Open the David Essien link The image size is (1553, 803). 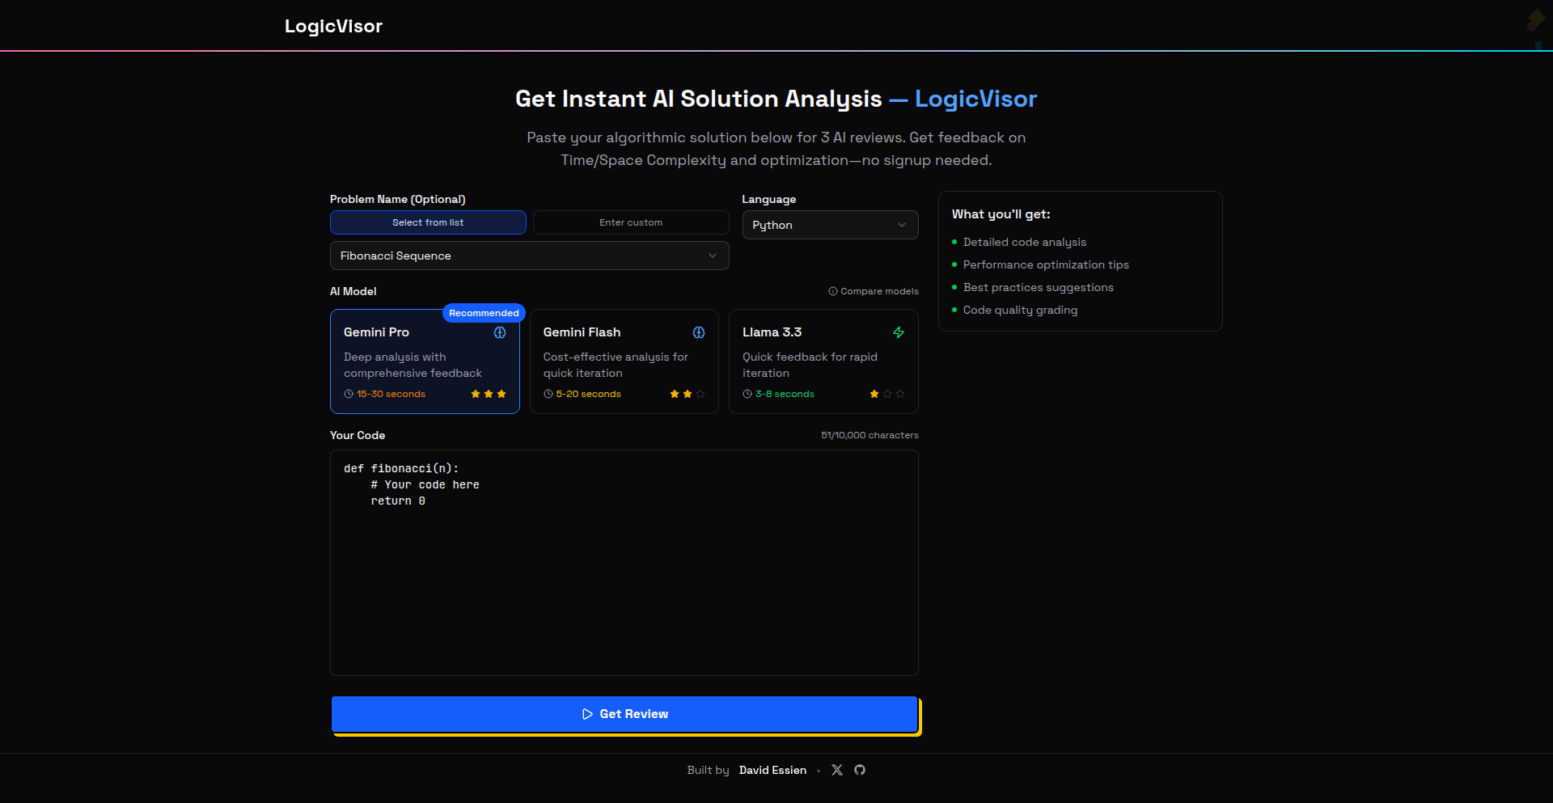(x=772, y=770)
